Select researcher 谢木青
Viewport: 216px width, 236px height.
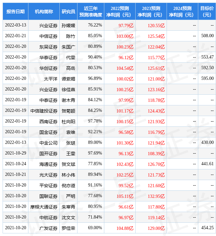68,100
